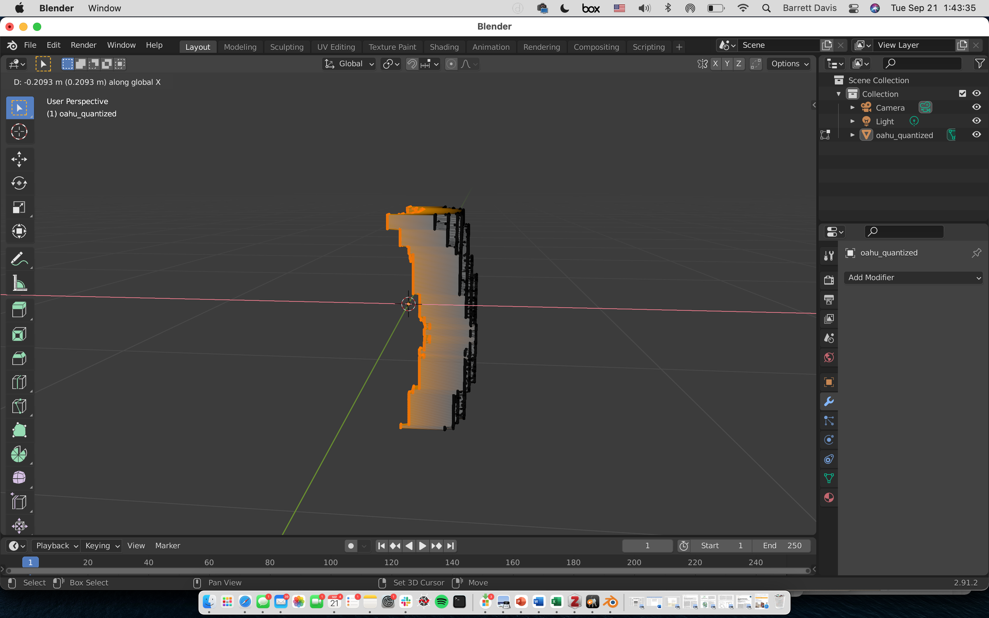Select the Bevel tool
989x618 pixels.
click(19, 358)
